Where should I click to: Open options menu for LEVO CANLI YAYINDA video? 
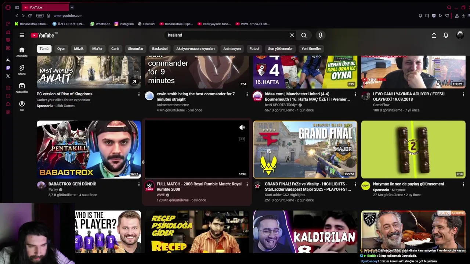[463, 95]
